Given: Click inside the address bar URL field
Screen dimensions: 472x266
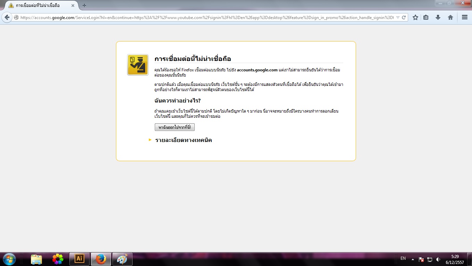Looking at the screenshot, I should pyautogui.click(x=206, y=17).
